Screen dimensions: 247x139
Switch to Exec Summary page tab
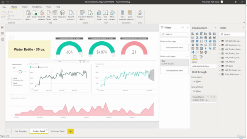point(20,131)
